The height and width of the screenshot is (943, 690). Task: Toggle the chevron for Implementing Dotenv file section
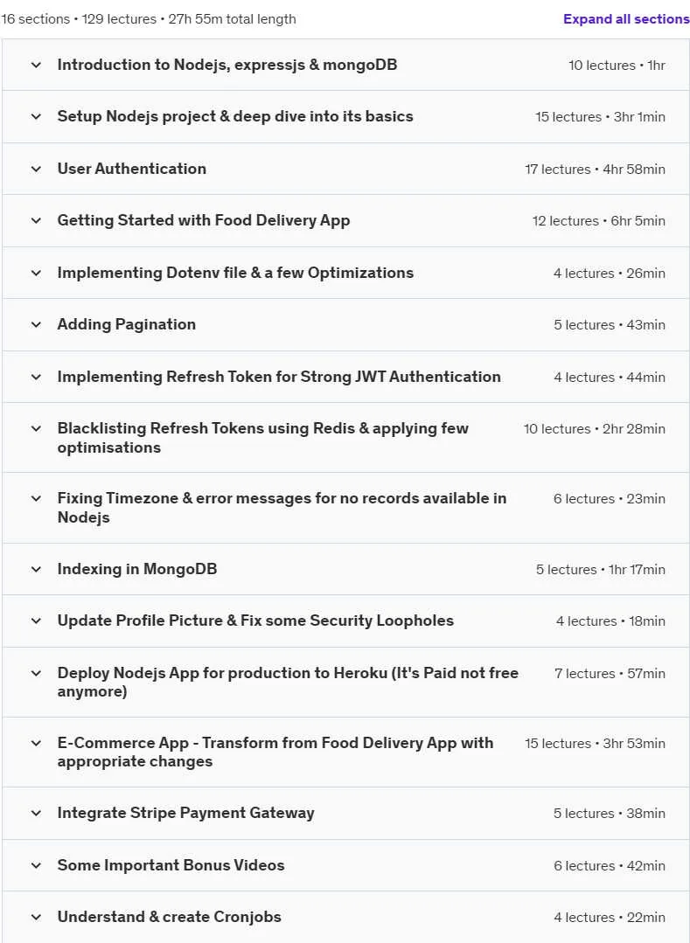pyautogui.click(x=36, y=273)
